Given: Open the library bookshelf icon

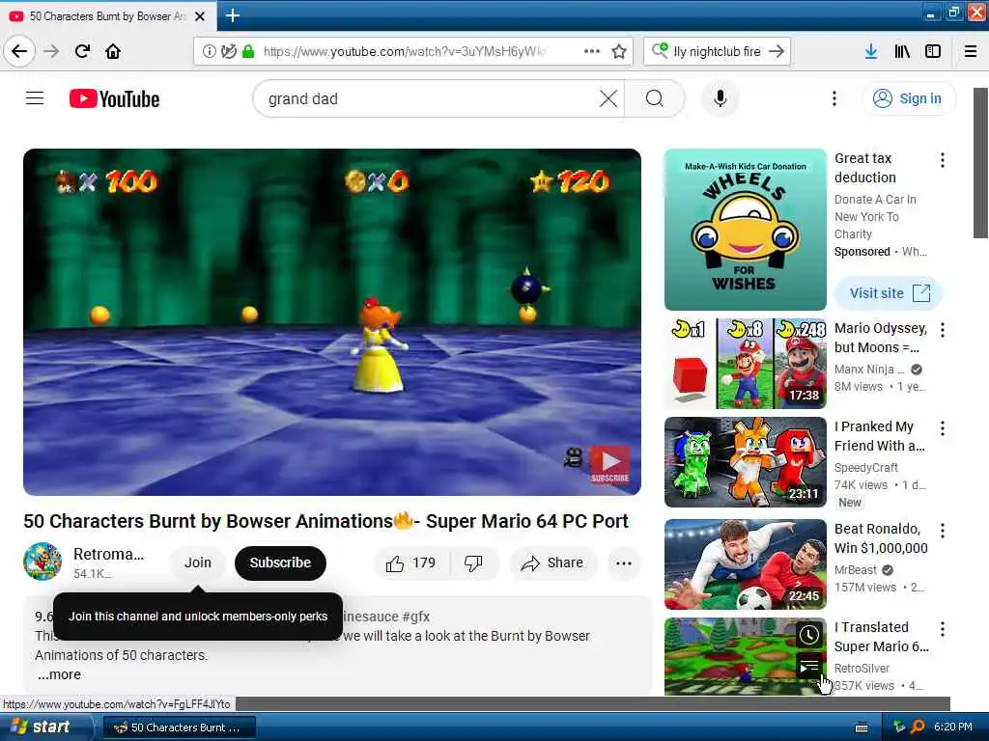Looking at the screenshot, I should click(x=902, y=51).
